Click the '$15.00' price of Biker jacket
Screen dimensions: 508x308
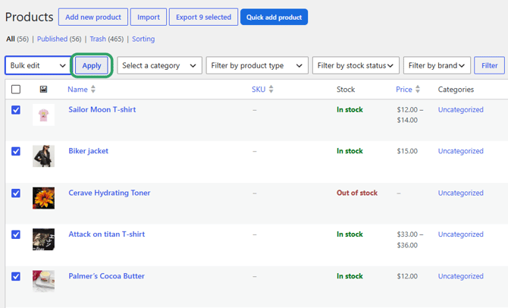407,151
